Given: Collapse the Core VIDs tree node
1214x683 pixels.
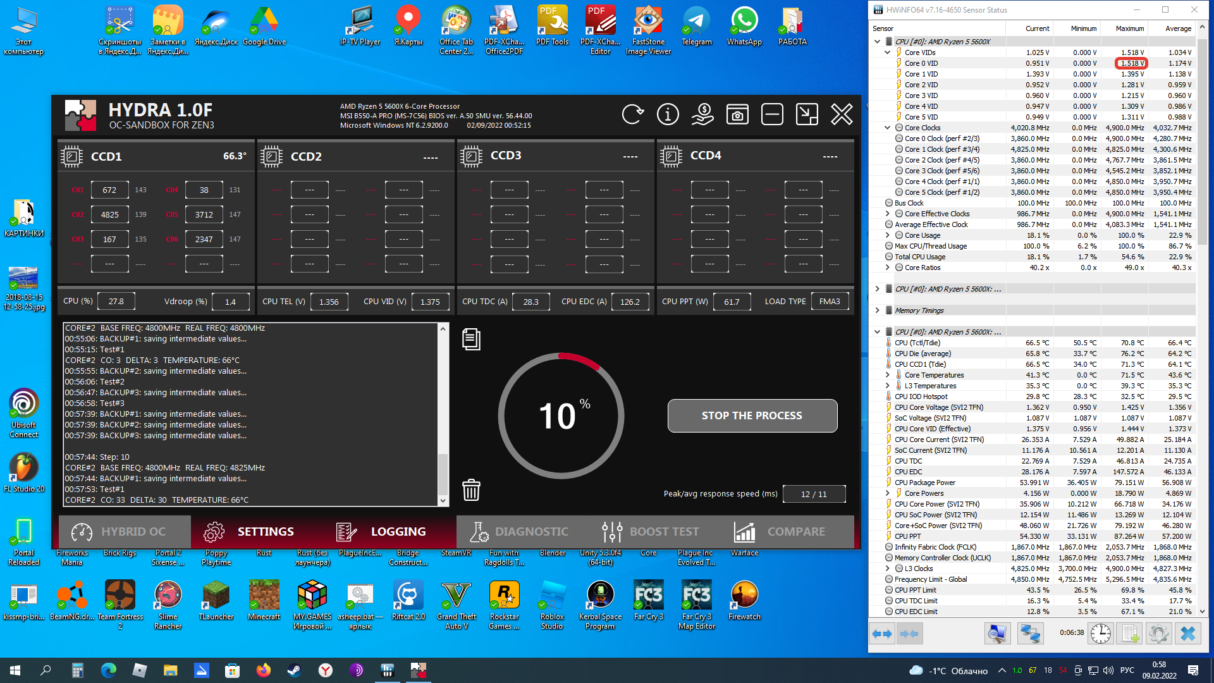Looking at the screenshot, I should [887, 52].
